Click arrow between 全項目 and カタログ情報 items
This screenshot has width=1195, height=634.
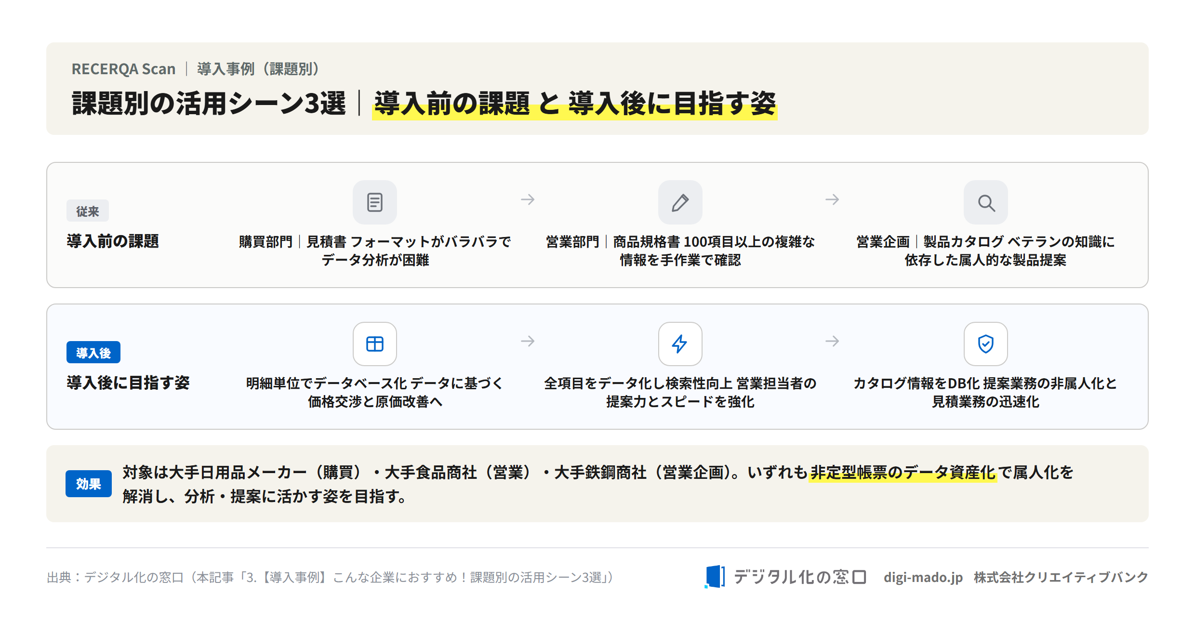(832, 341)
